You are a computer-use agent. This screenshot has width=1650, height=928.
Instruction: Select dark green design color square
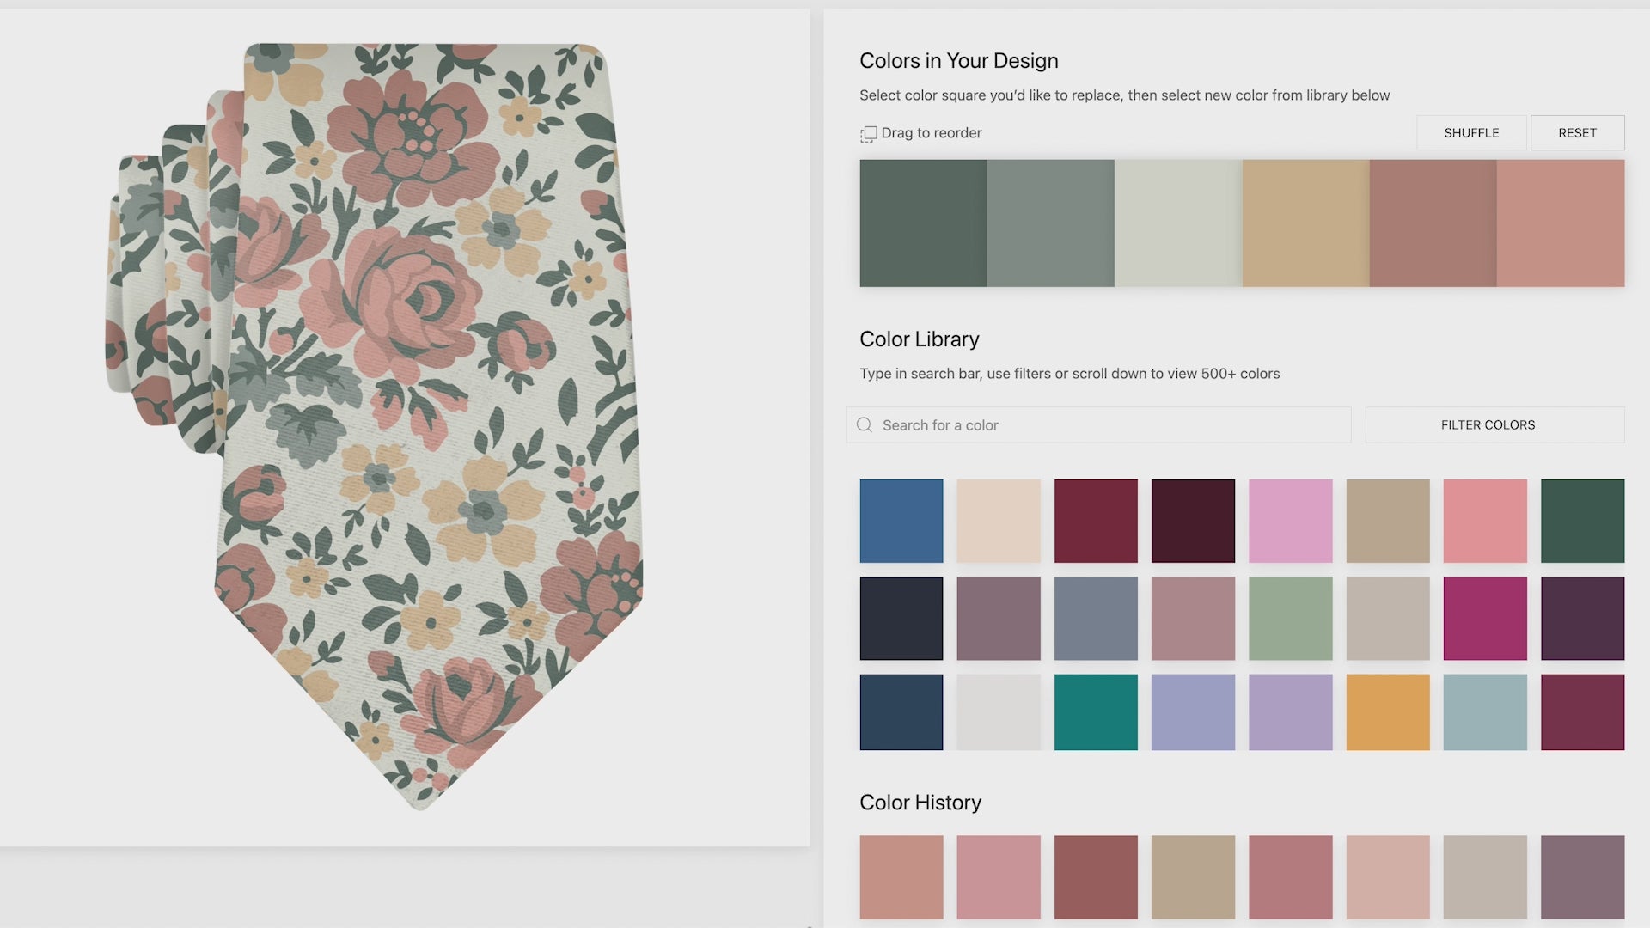(x=923, y=223)
